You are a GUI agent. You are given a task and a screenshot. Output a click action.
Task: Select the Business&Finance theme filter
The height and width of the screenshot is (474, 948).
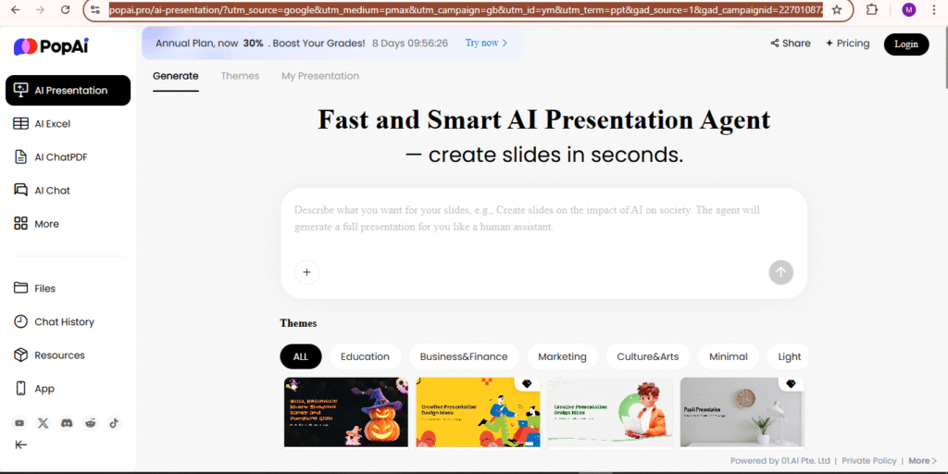[464, 356]
